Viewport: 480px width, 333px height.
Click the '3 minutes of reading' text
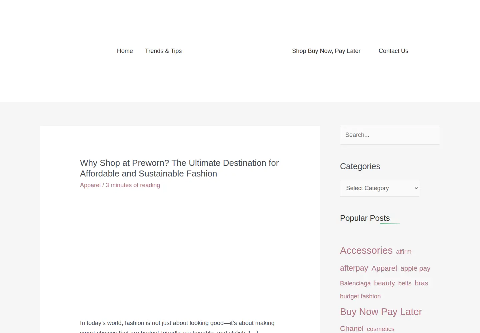pyautogui.click(x=133, y=185)
